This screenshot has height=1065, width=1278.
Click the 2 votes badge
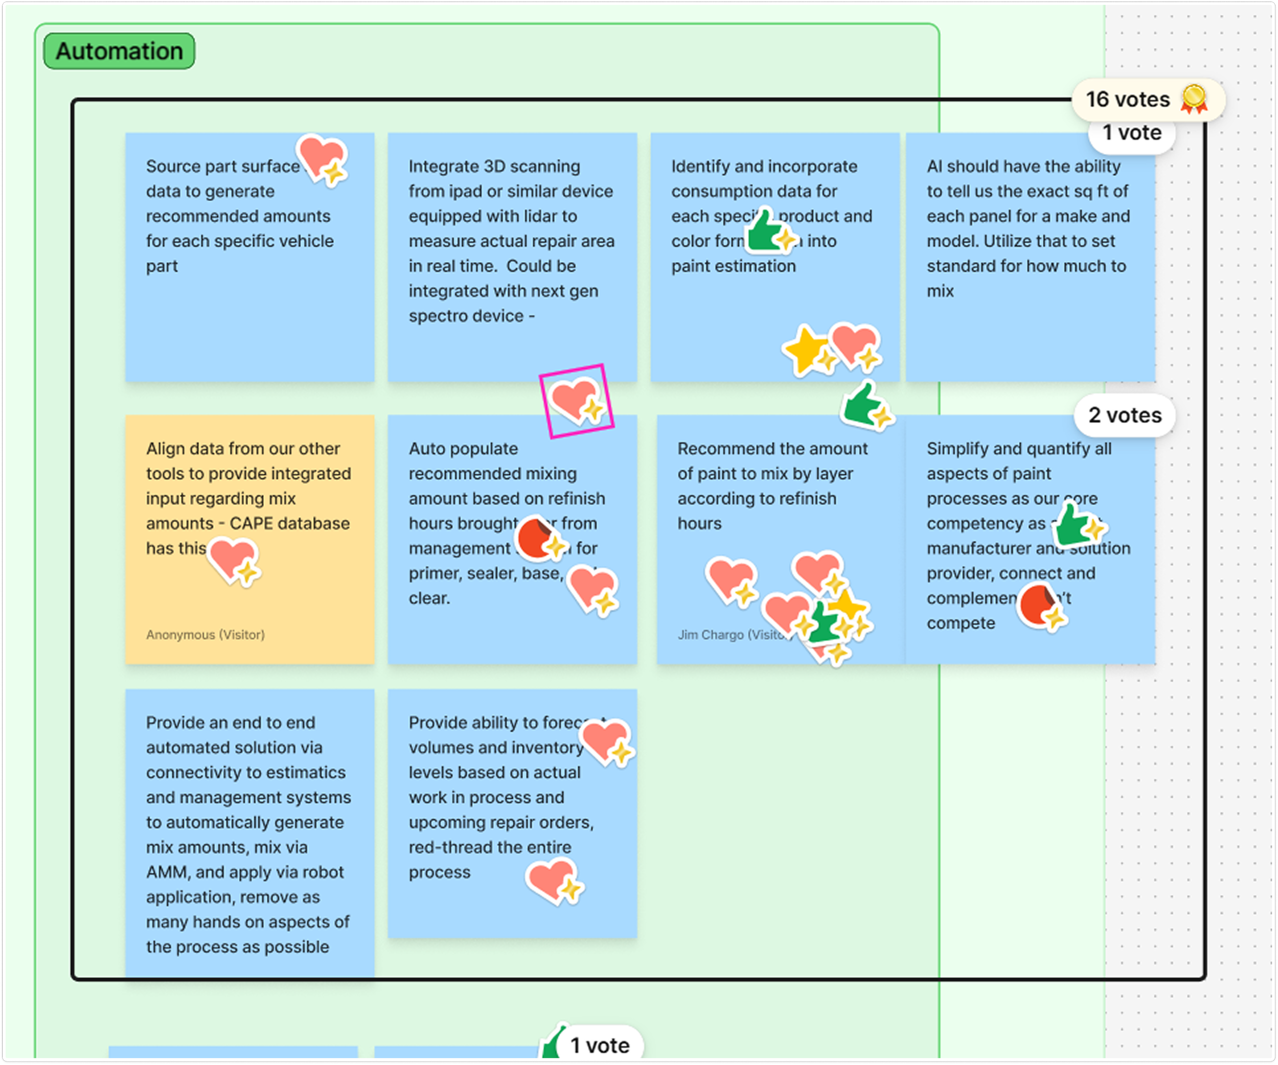pyautogui.click(x=1124, y=415)
